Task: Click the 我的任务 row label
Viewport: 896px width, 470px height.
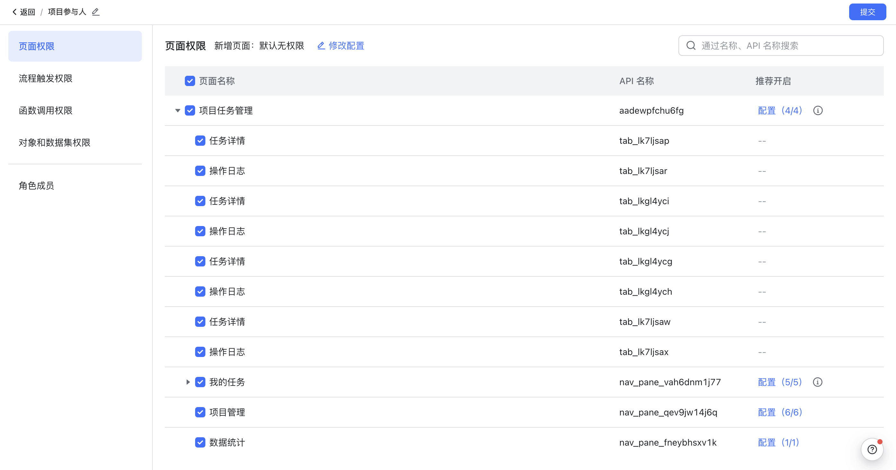Action: 227,382
